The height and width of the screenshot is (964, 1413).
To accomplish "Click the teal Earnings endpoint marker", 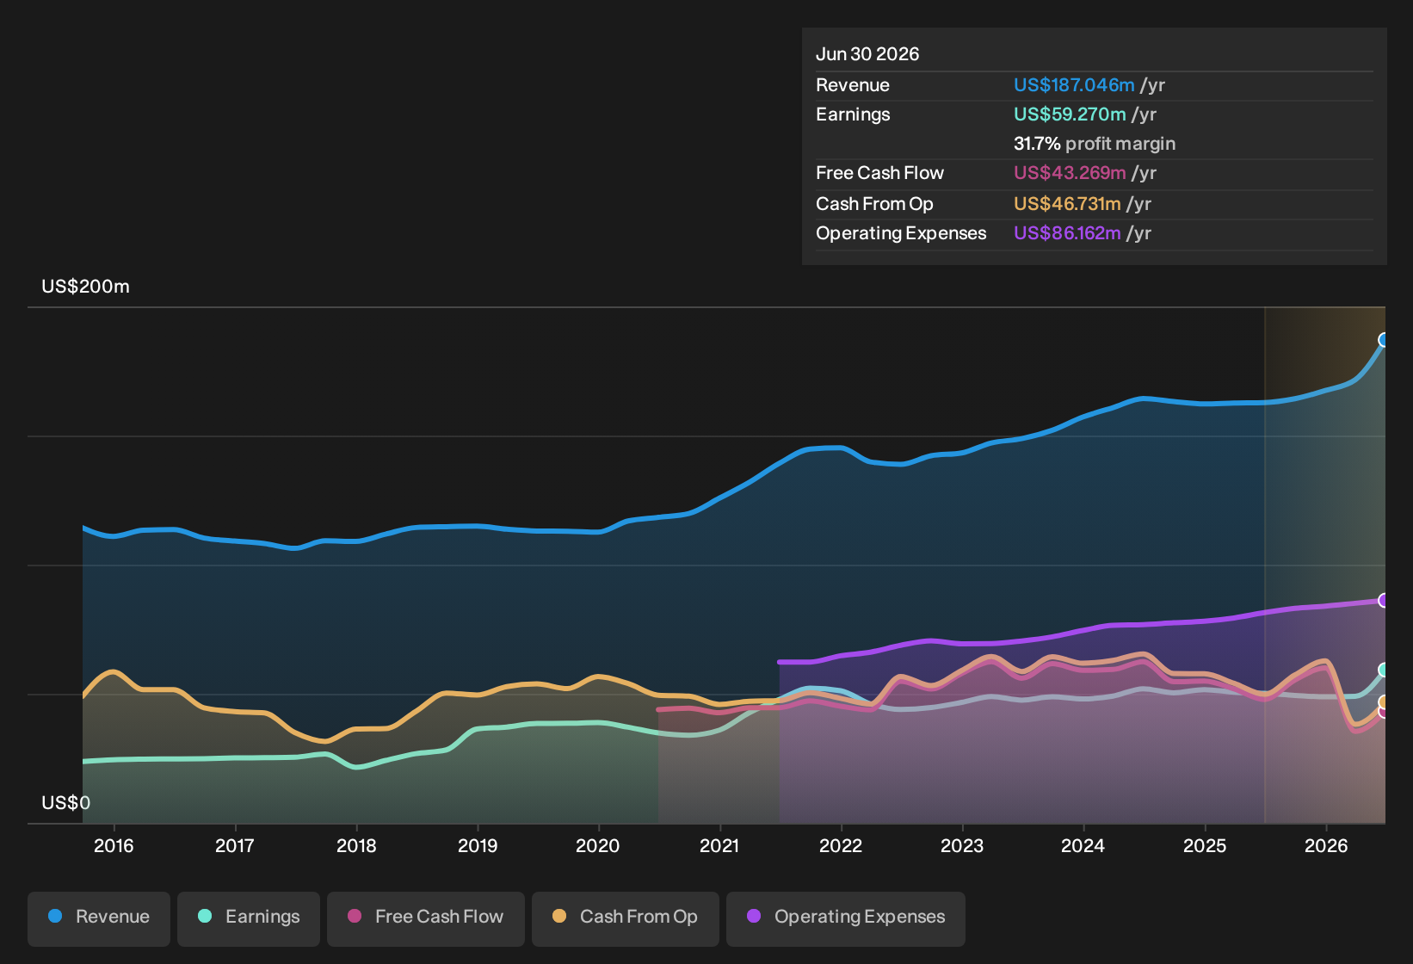I will (x=1384, y=670).
